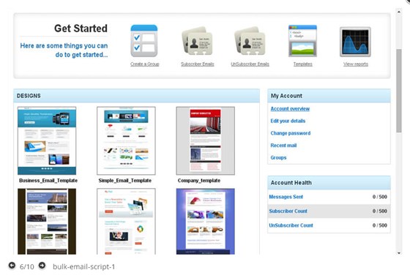The image size is (410, 278).
Task: Click UnSubscriber Count label
Action: [x=291, y=225]
